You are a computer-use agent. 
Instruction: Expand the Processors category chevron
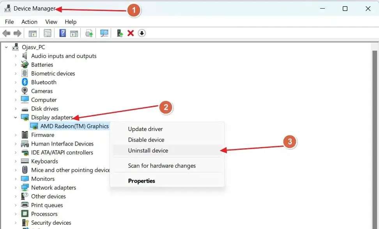pos(16,214)
